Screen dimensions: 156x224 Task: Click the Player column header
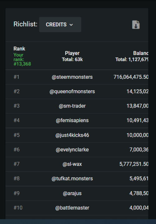coord(72,53)
